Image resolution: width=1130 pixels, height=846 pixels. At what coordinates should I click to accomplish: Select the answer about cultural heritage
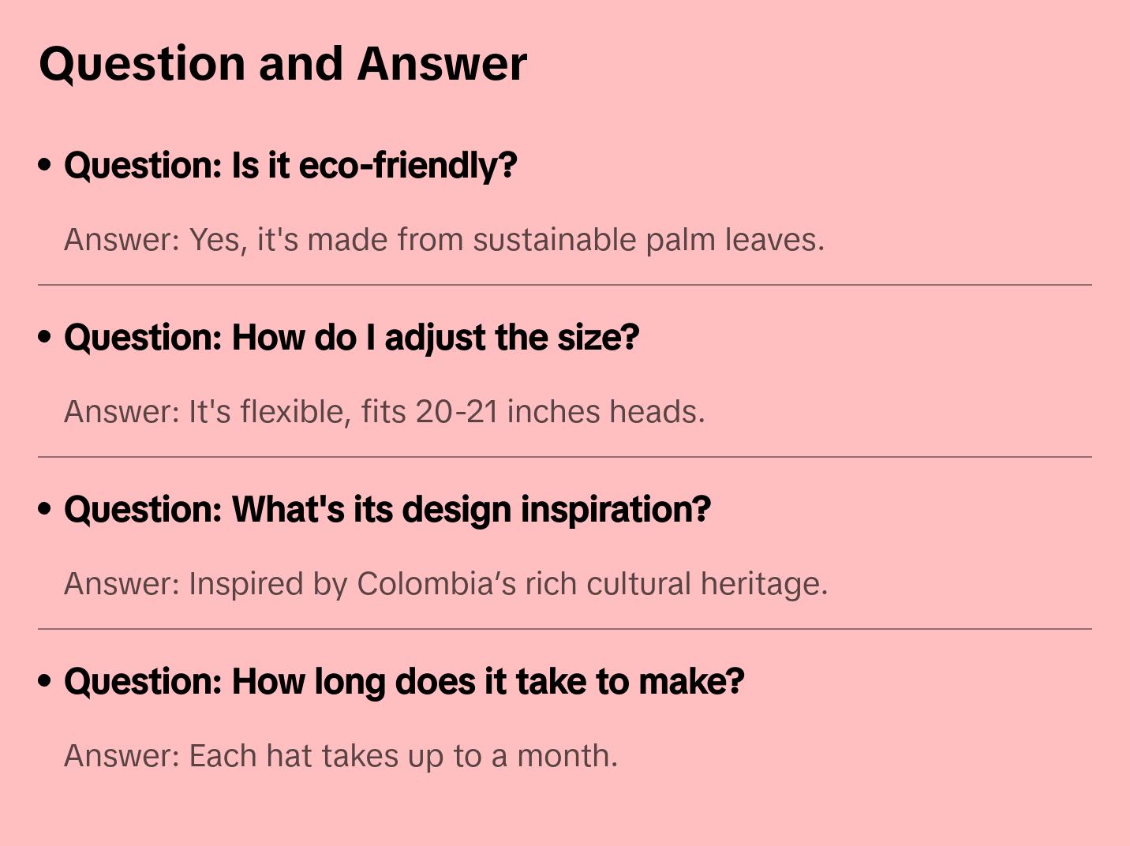point(446,584)
